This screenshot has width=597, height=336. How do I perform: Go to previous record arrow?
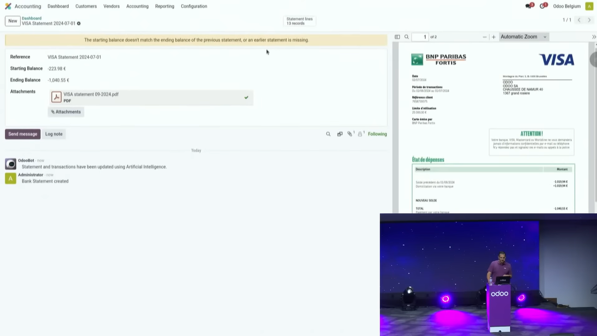pos(579,20)
